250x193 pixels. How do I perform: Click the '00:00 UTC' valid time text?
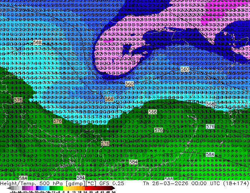[x=206, y=183]
